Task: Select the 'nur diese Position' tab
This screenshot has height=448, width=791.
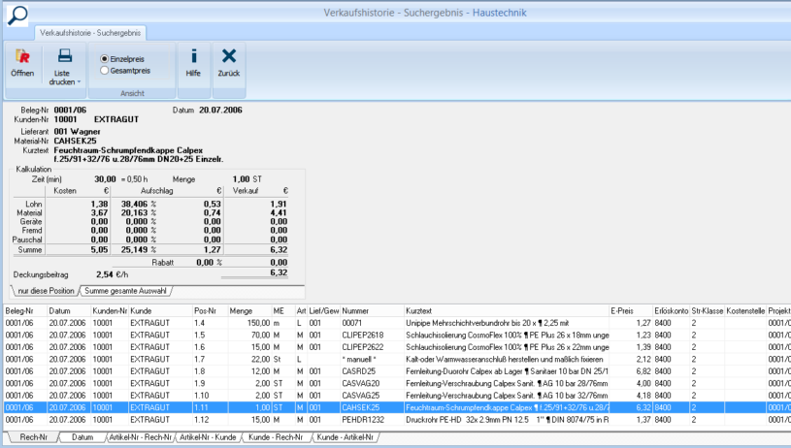Action: point(46,291)
